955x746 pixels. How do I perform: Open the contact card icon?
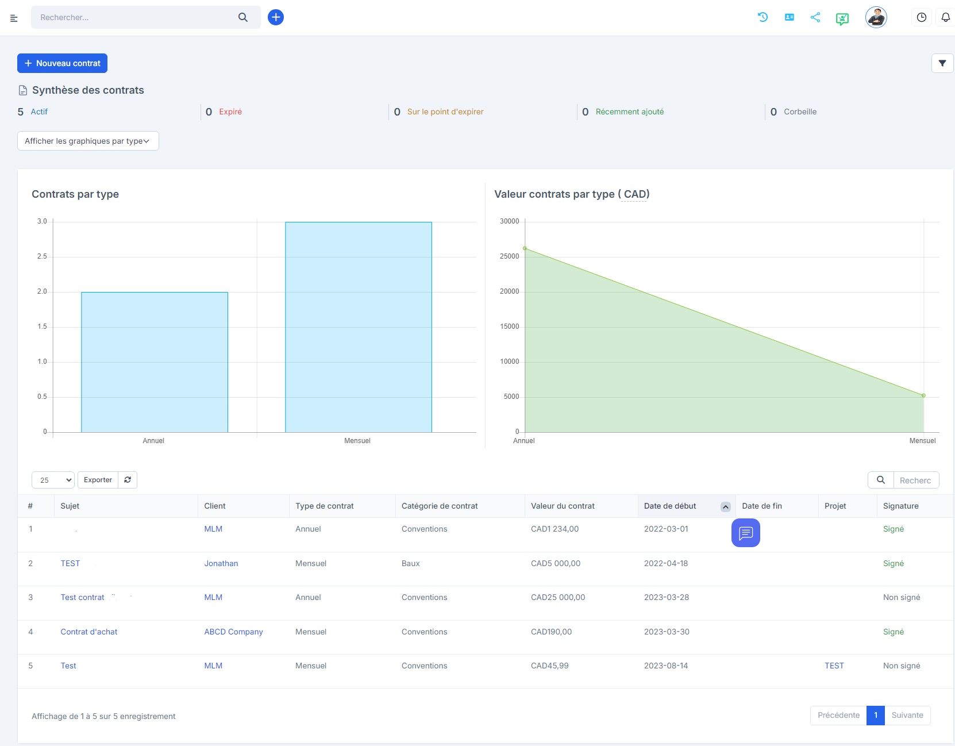790,17
